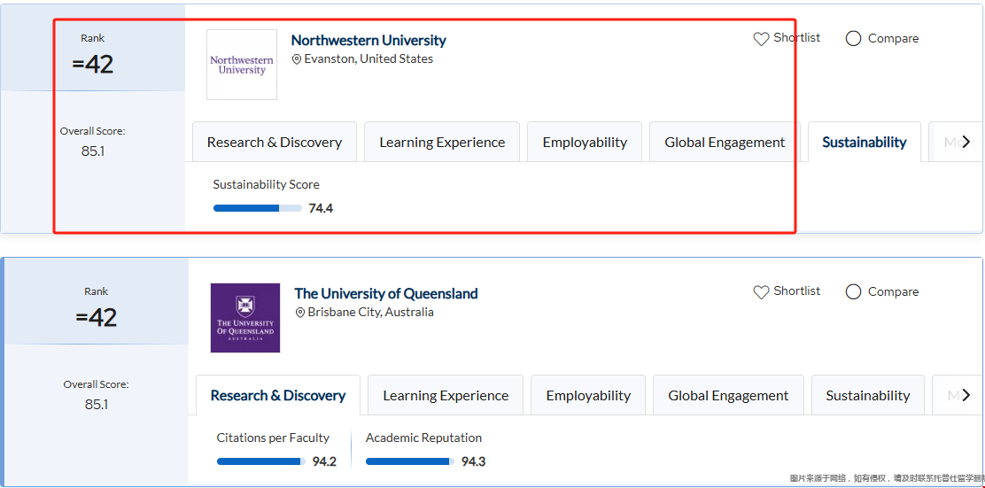Screen dimensions: 985x488
Task: Click heart icon to shortlist Northwestern University
Action: point(761,39)
